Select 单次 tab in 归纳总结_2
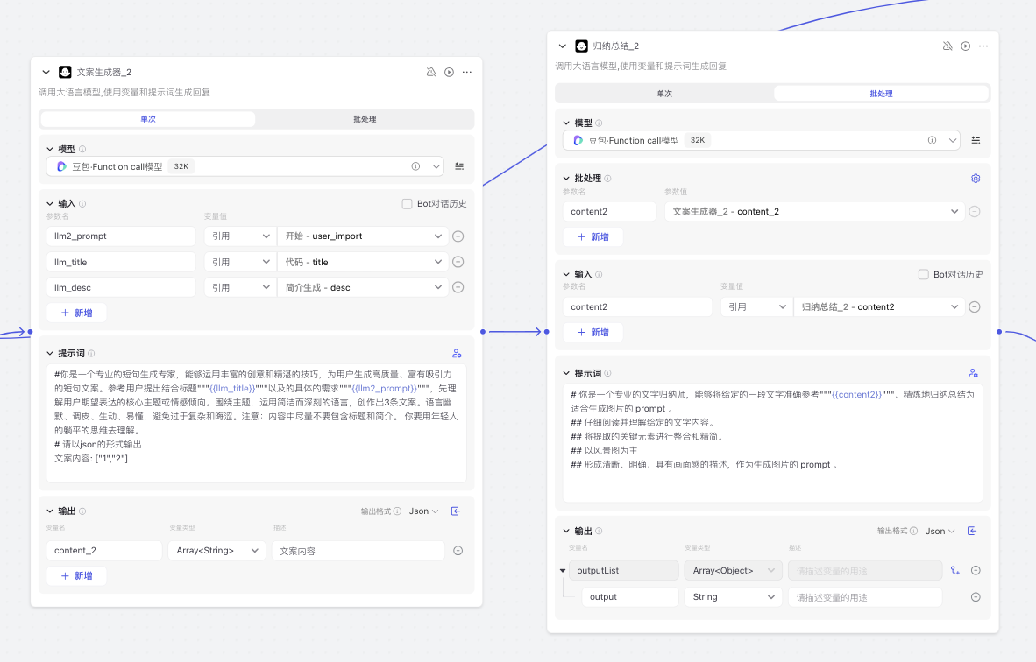Image resolution: width=1036 pixels, height=662 pixels. coord(664,93)
